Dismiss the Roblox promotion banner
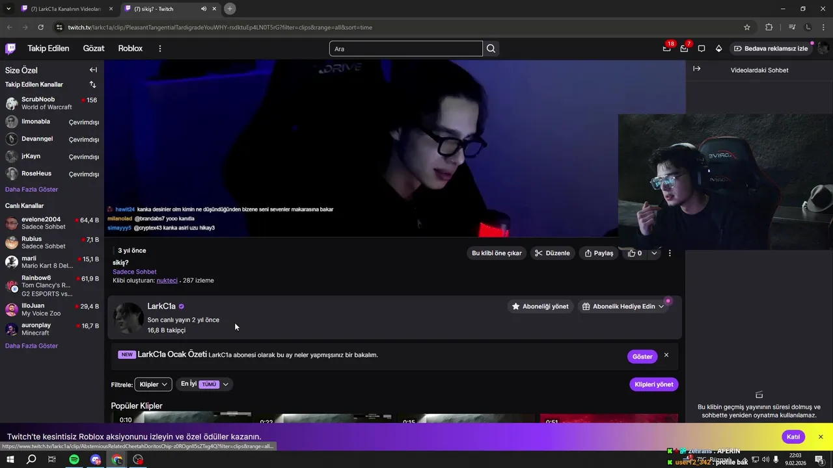Image resolution: width=833 pixels, height=468 pixels. click(821, 437)
